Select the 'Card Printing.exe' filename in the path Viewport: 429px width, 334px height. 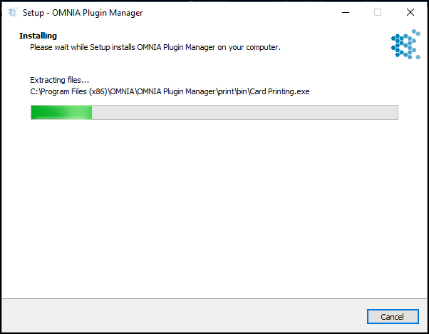click(279, 91)
